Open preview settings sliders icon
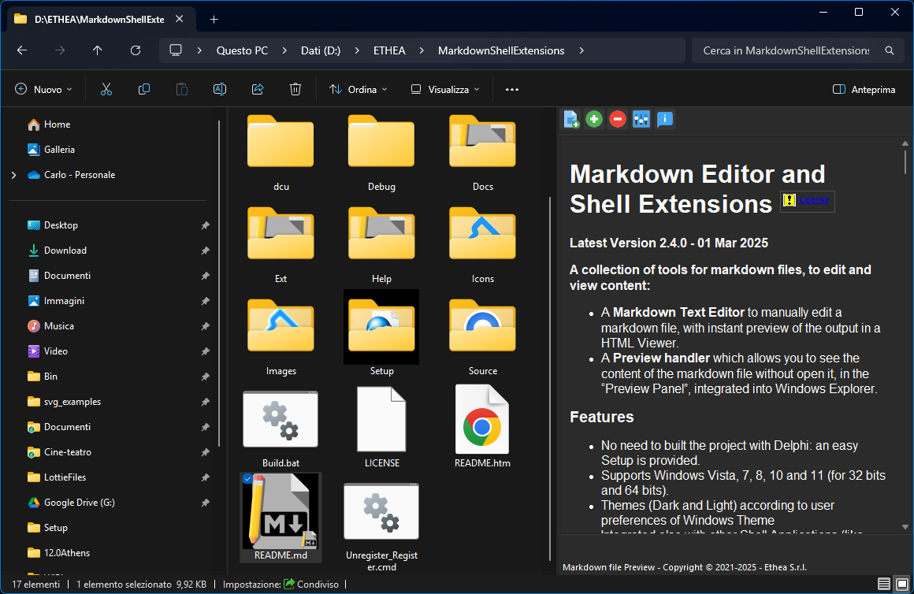 (641, 120)
